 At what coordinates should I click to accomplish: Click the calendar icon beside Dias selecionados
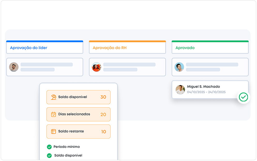(x=54, y=114)
